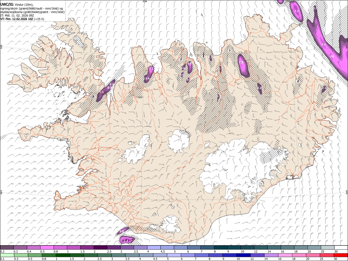
Task: Select the light pink 16–18 rain legend swatch
Action: 285,255
